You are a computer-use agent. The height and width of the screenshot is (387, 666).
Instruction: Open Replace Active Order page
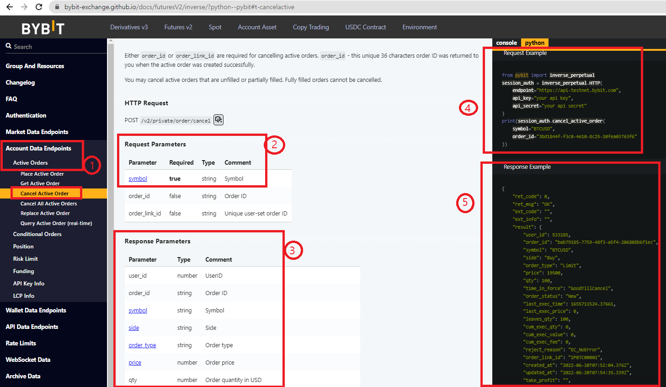pyautogui.click(x=45, y=213)
